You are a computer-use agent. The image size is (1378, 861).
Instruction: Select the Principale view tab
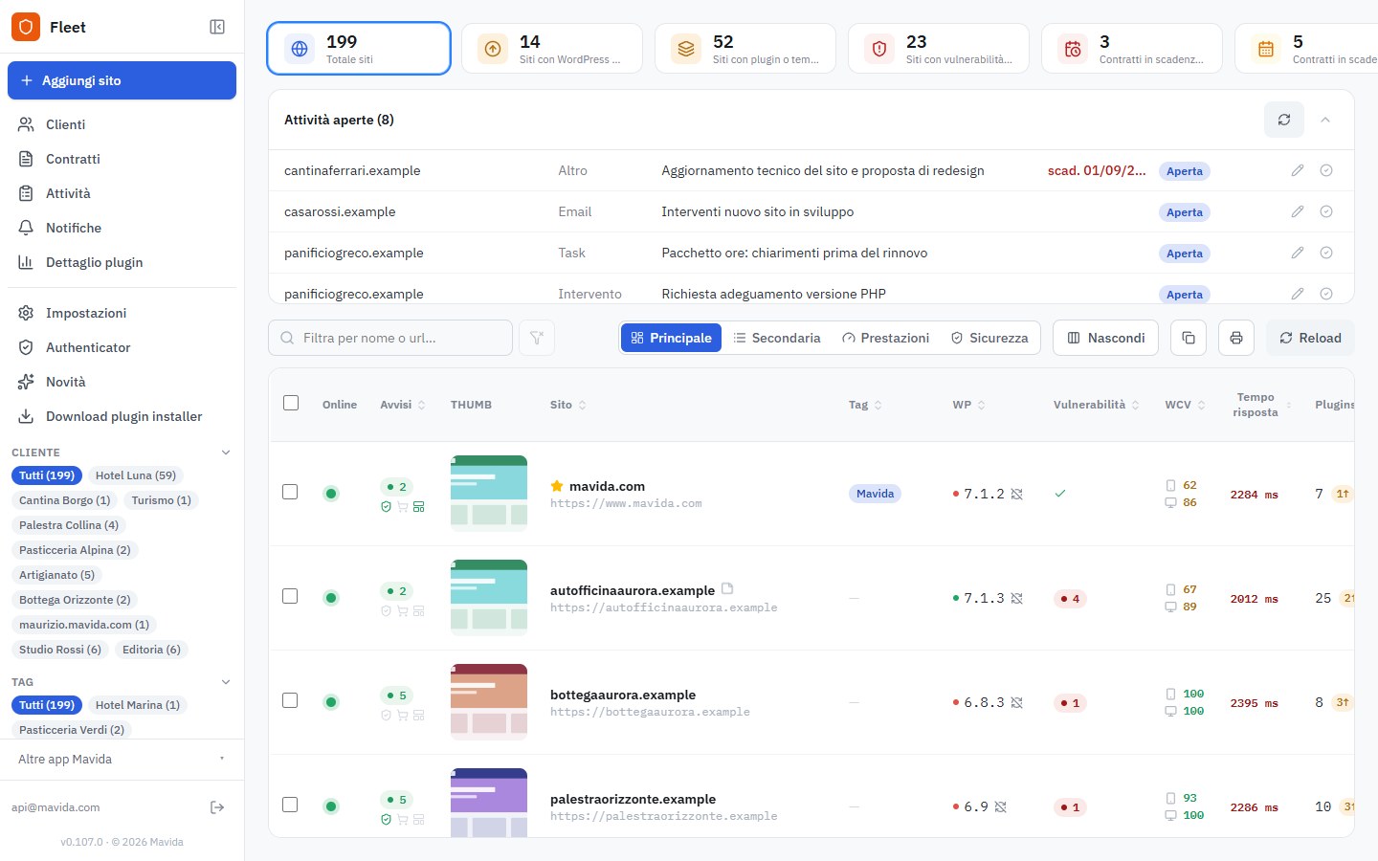pos(672,338)
